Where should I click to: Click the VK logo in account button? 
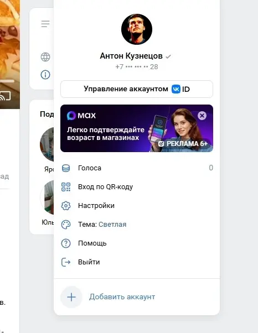click(x=176, y=89)
